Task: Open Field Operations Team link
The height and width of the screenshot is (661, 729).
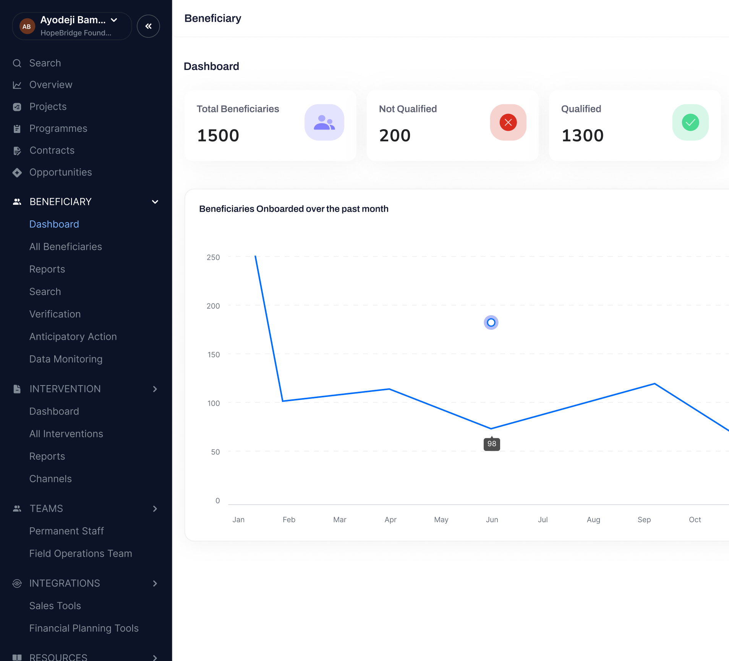Action: pos(81,554)
